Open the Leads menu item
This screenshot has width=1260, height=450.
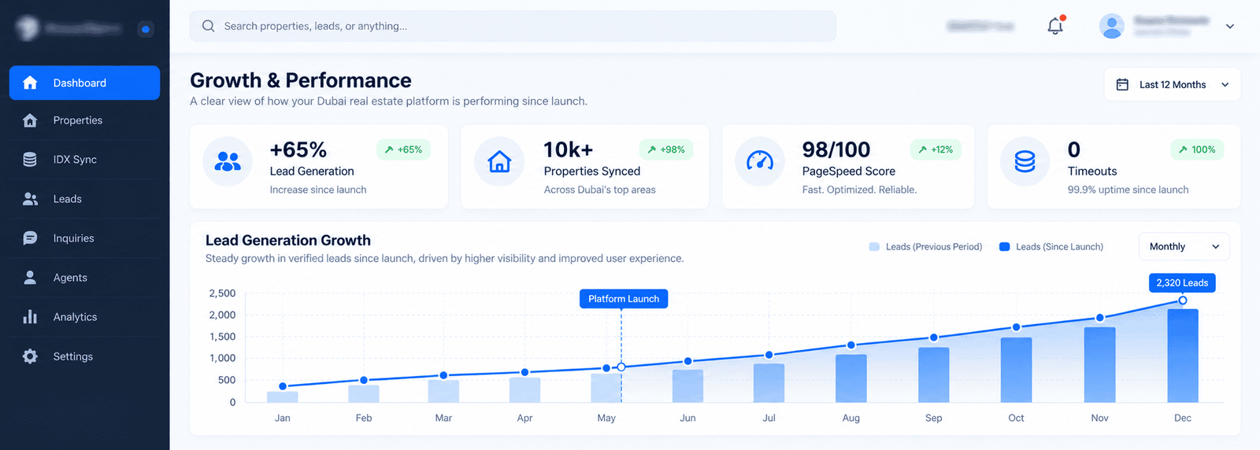click(84, 199)
